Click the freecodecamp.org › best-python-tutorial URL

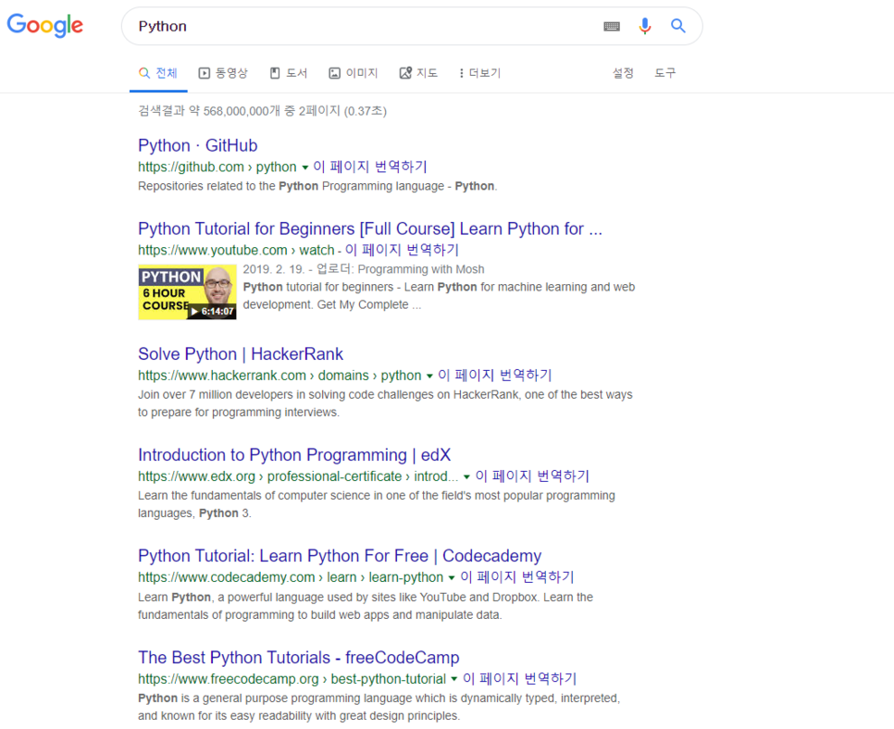pyautogui.click(x=292, y=679)
